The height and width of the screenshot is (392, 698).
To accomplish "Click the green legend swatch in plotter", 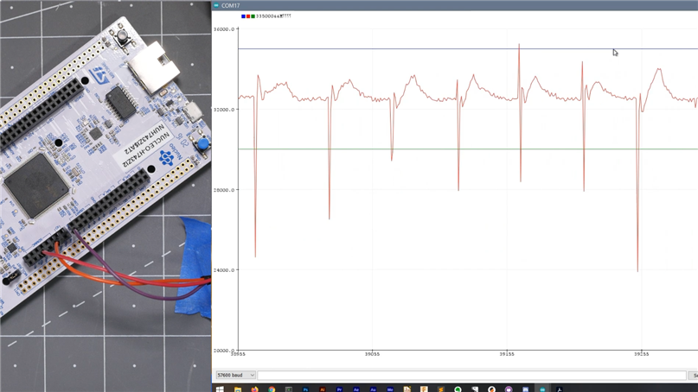I will [x=253, y=16].
